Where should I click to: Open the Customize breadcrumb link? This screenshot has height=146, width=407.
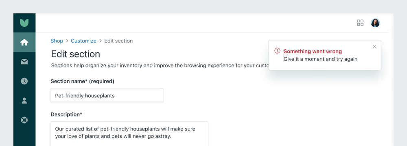point(83,41)
